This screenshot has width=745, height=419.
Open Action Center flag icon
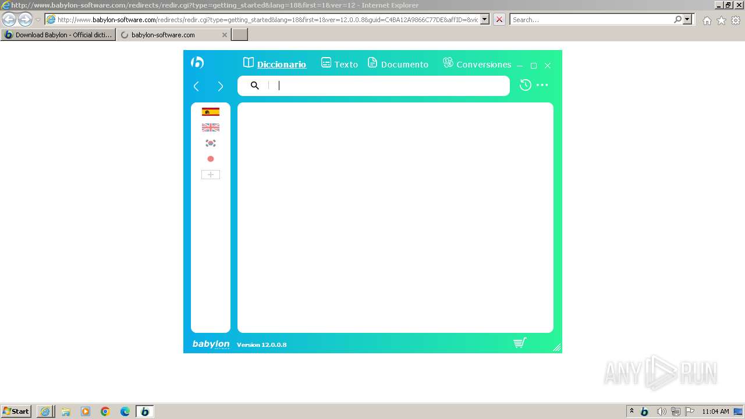point(690,411)
